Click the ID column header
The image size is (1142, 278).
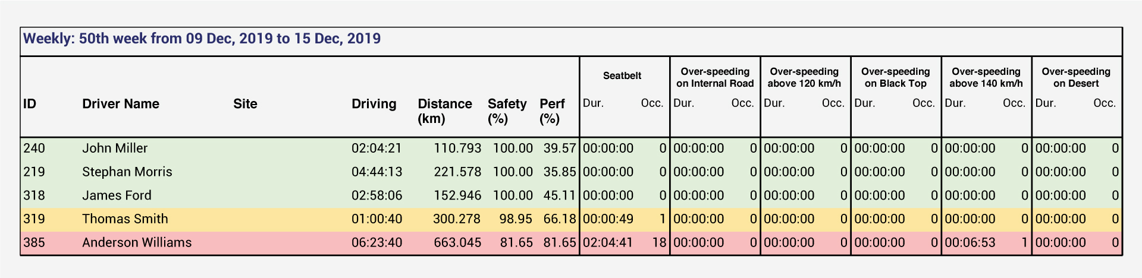click(30, 104)
